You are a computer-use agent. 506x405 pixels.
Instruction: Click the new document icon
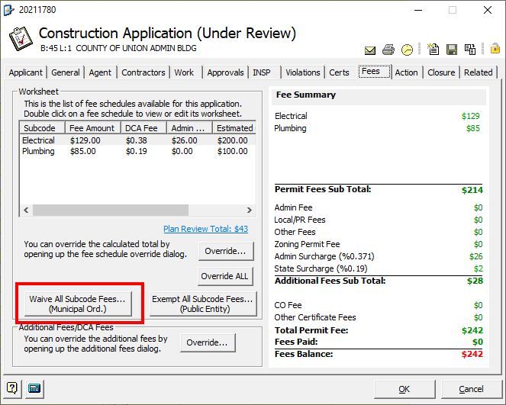[x=433, y=50]
